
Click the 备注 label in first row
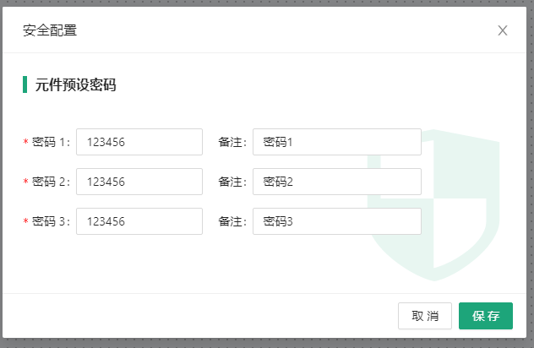(232, 142)
